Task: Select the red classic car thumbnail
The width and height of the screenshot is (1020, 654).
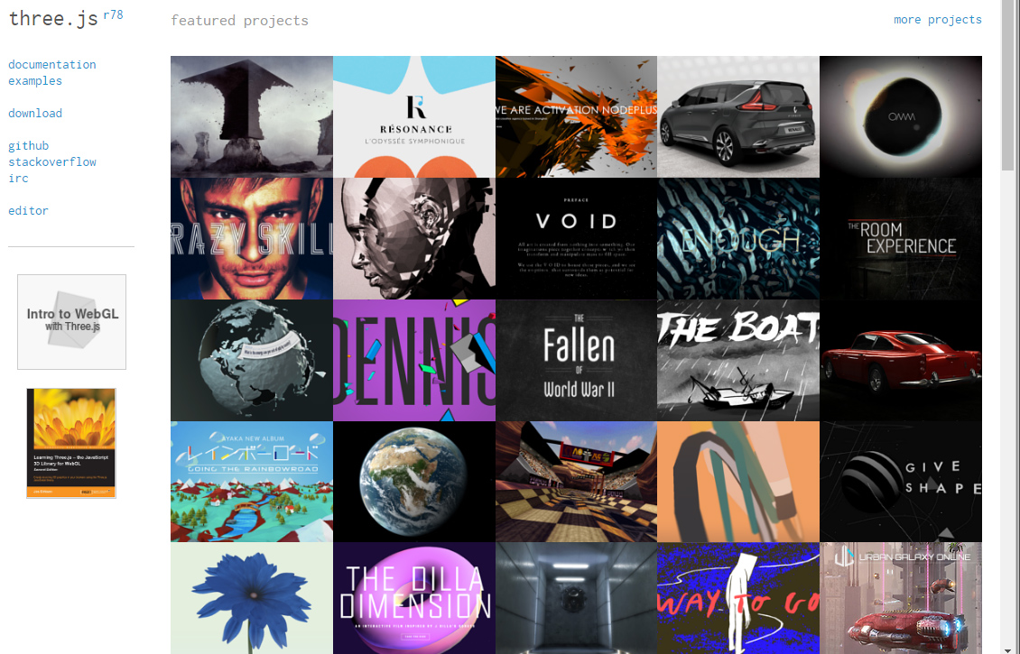Action: (901, 360)
